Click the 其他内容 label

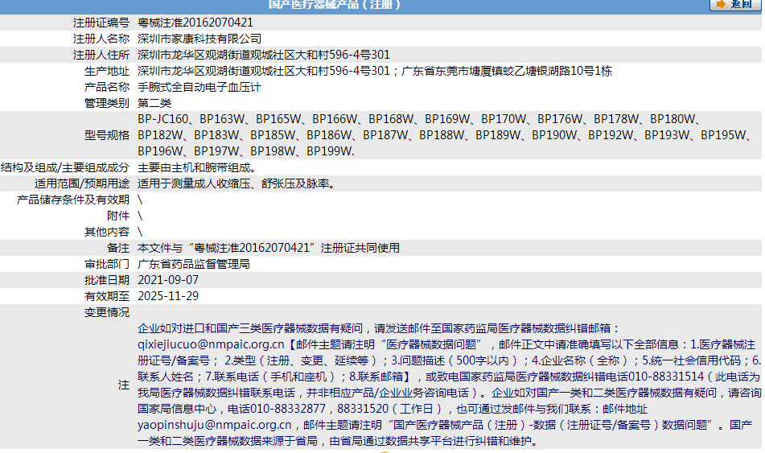[x=107, y=232]
